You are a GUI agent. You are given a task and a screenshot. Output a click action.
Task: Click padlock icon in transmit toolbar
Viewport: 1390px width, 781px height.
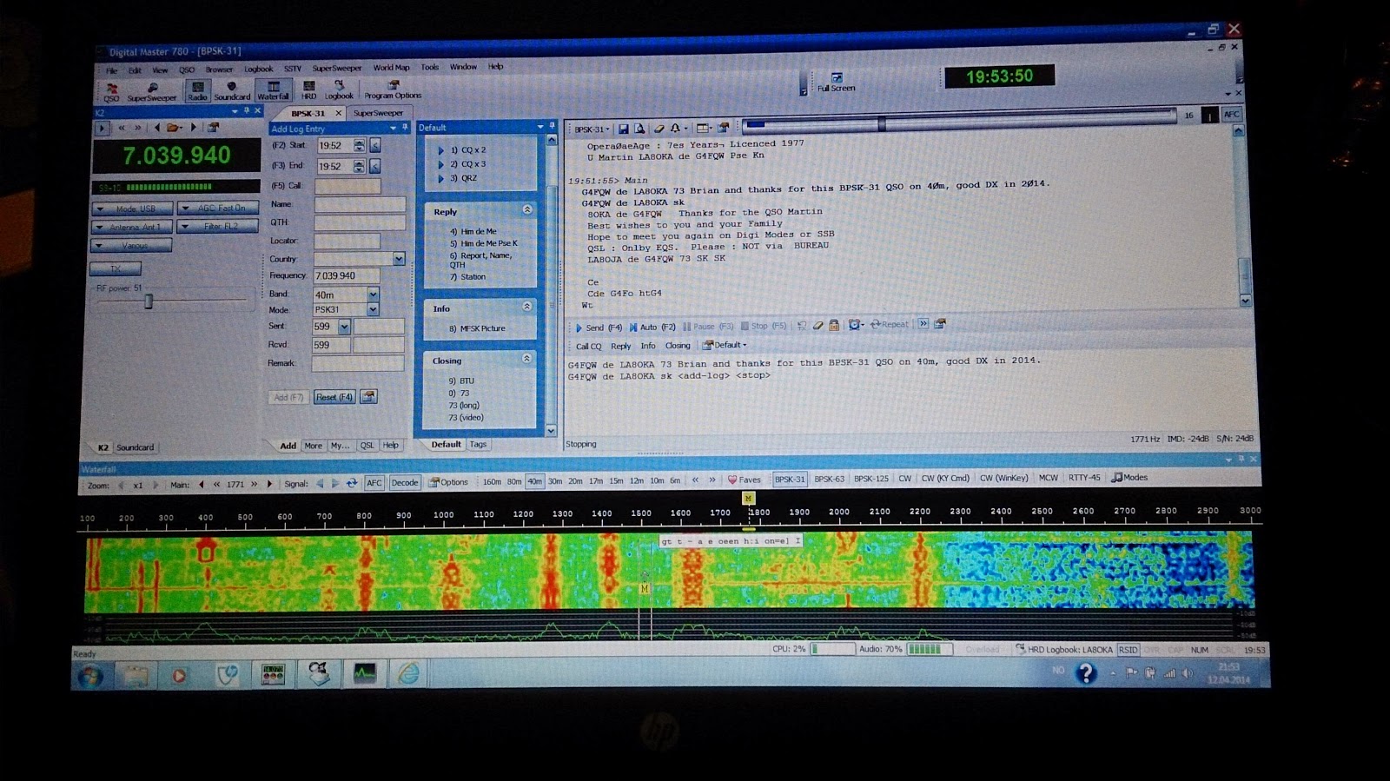[834, 325]
